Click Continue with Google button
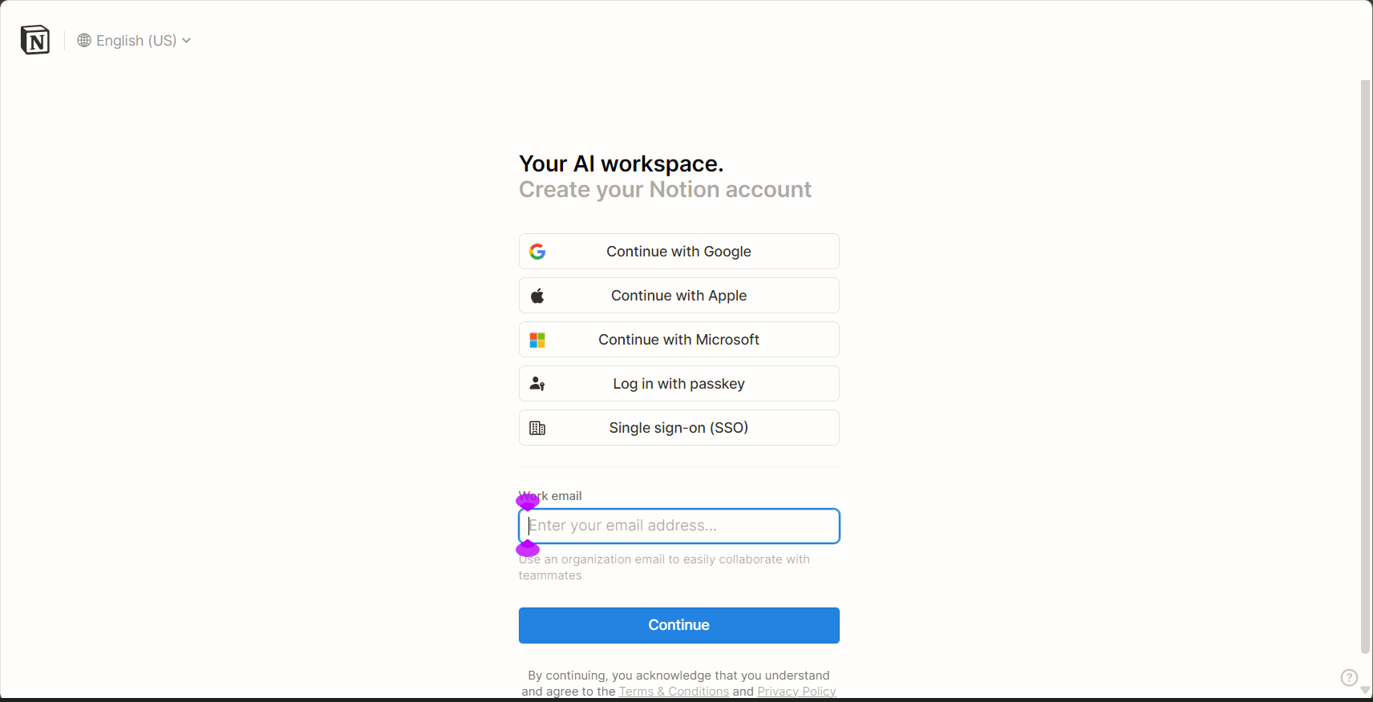1373x702 pixels. click(679, 252)
